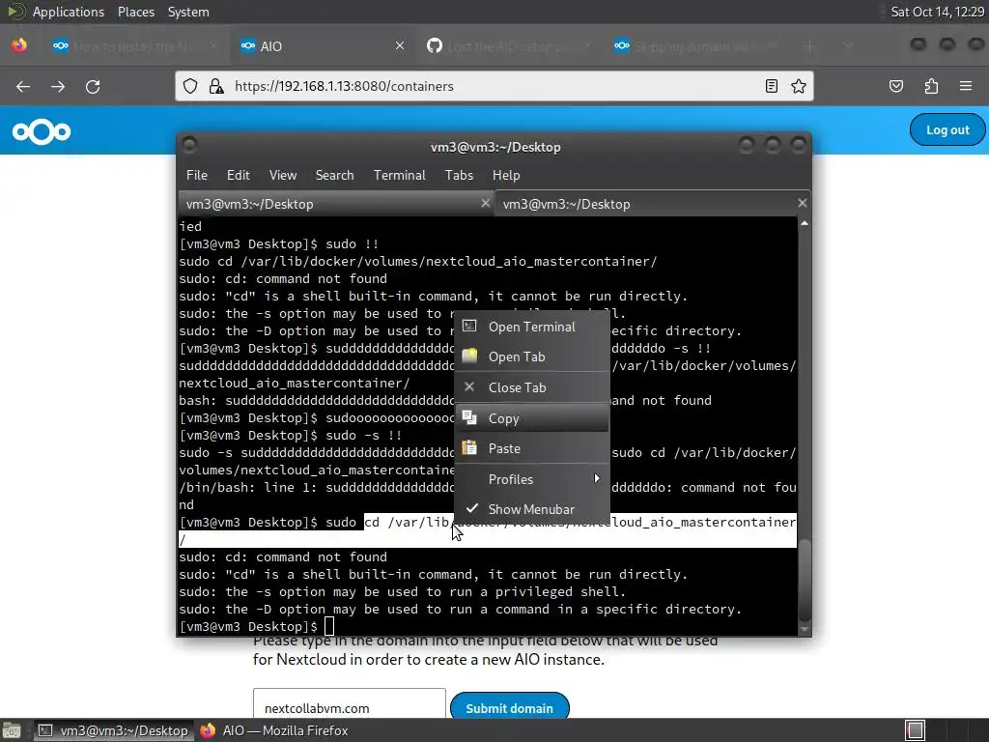The height and width of the screenshot is (742, 989).
Task: Open the Applications menu
Action: [x=69, y=12]
